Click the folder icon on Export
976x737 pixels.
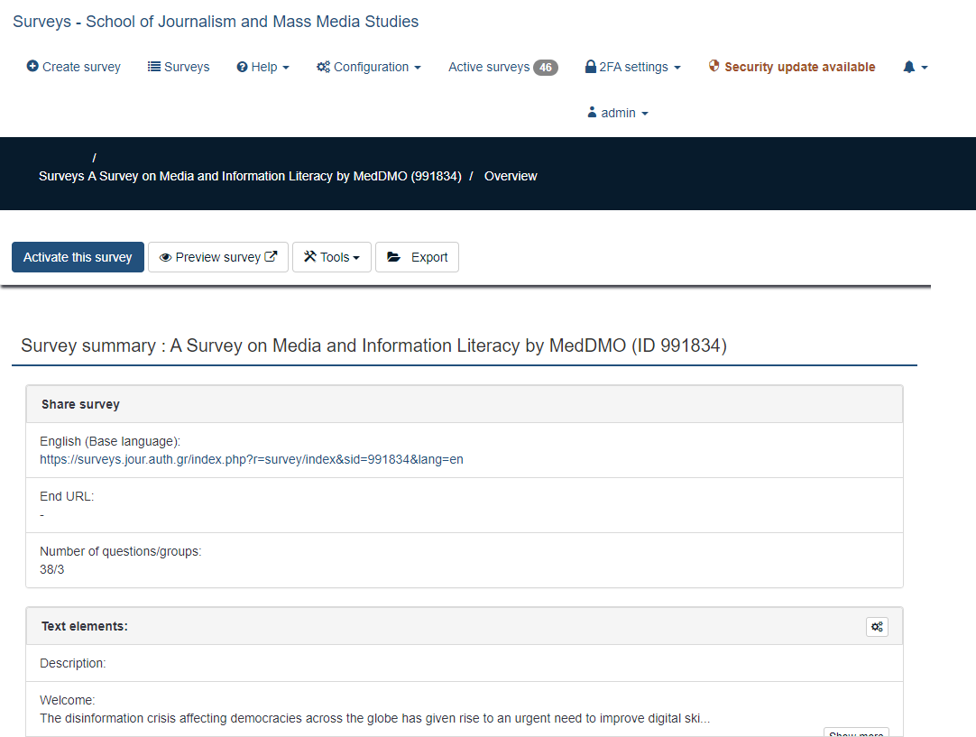coord(394,257)
